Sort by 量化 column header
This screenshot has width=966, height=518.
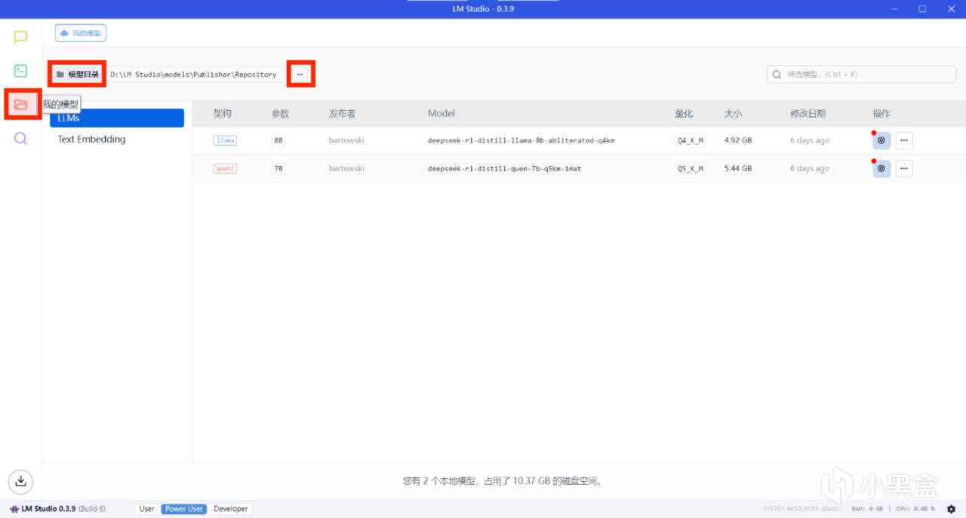coord(684,114)
